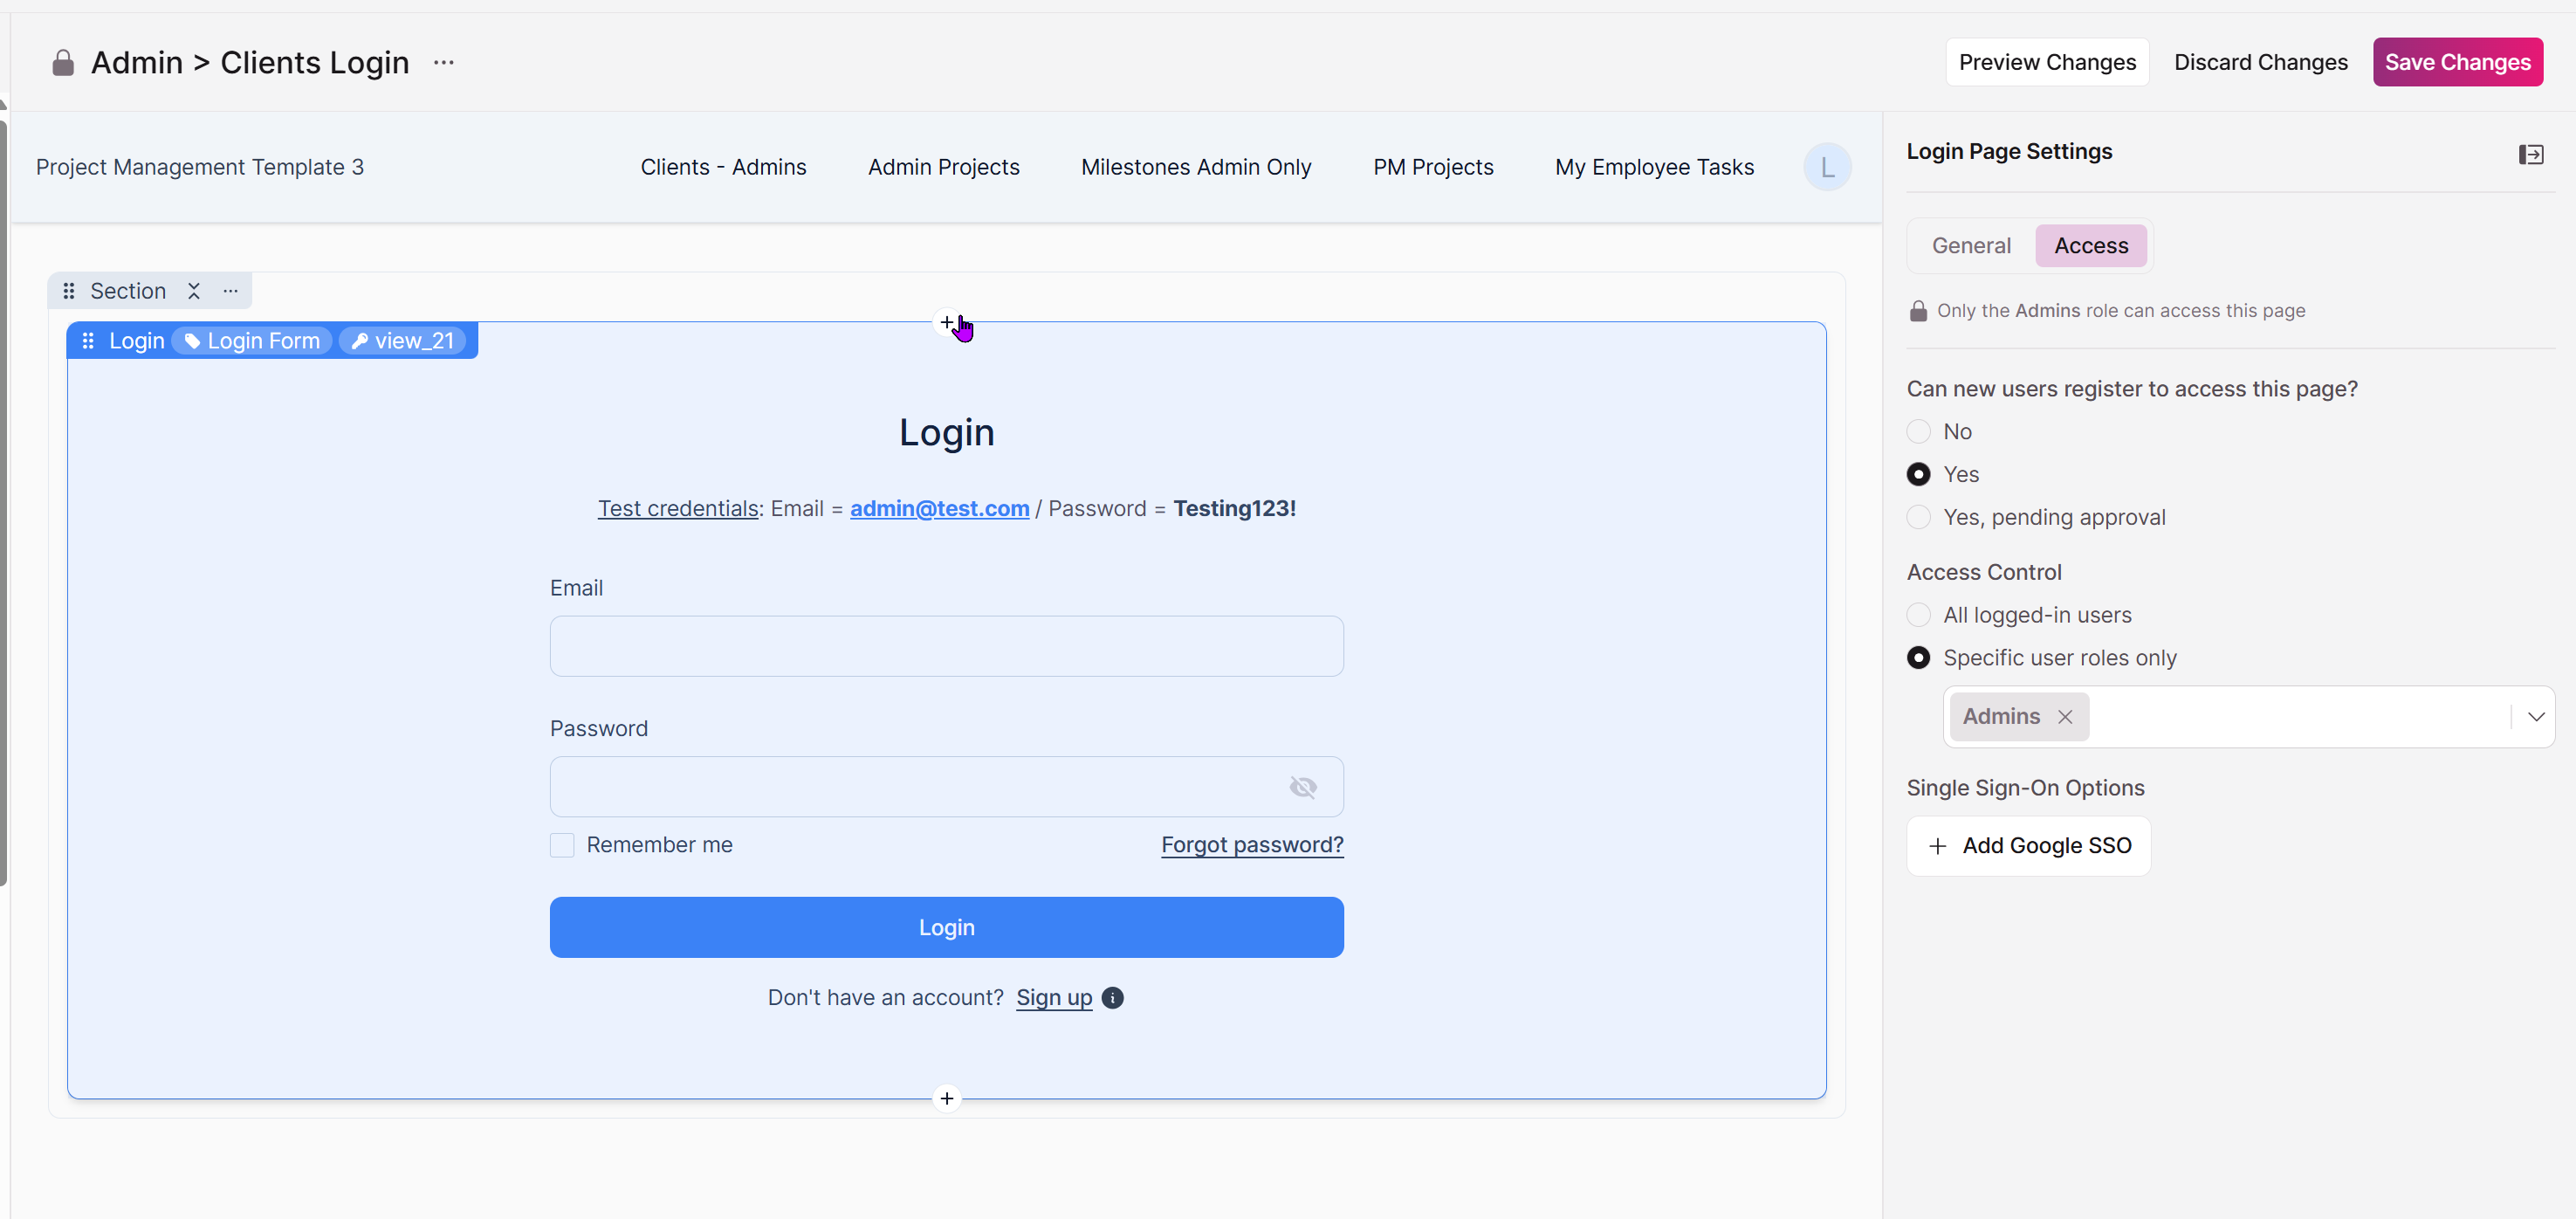Collapse the Login Page Settings panel
2576x1219 pixels.
[x=2530, y=154]
